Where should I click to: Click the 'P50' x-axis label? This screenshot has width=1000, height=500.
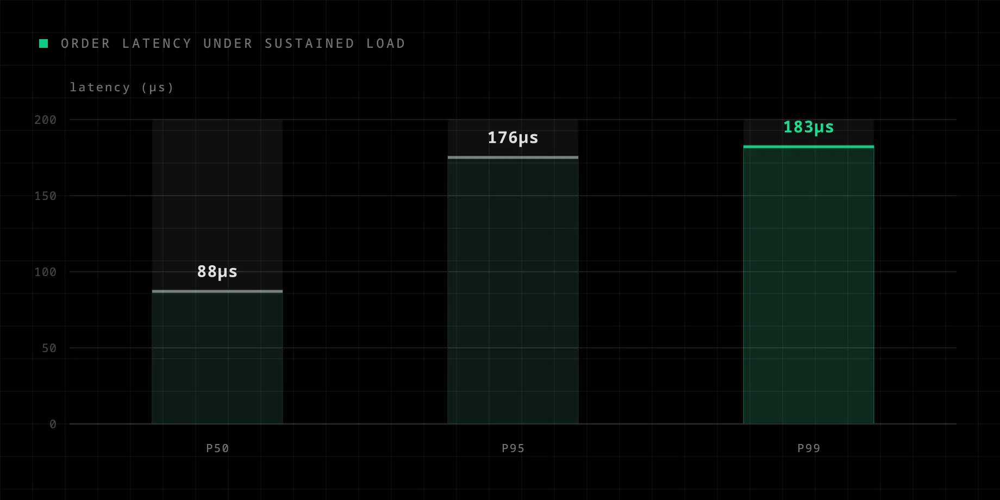coord(217,448)
